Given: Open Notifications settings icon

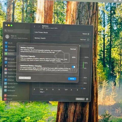Looking at the screenshot, I should click(x=5, y=96).
